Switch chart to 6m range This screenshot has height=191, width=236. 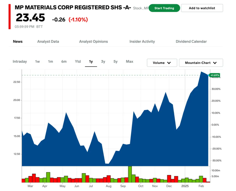click(64, 62)
